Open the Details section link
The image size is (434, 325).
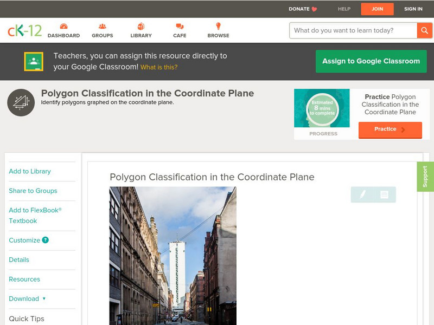click(19, 259)
